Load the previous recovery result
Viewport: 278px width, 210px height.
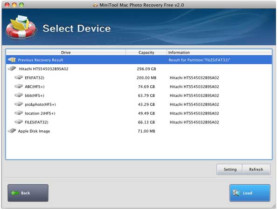click(x=250, y=193)
